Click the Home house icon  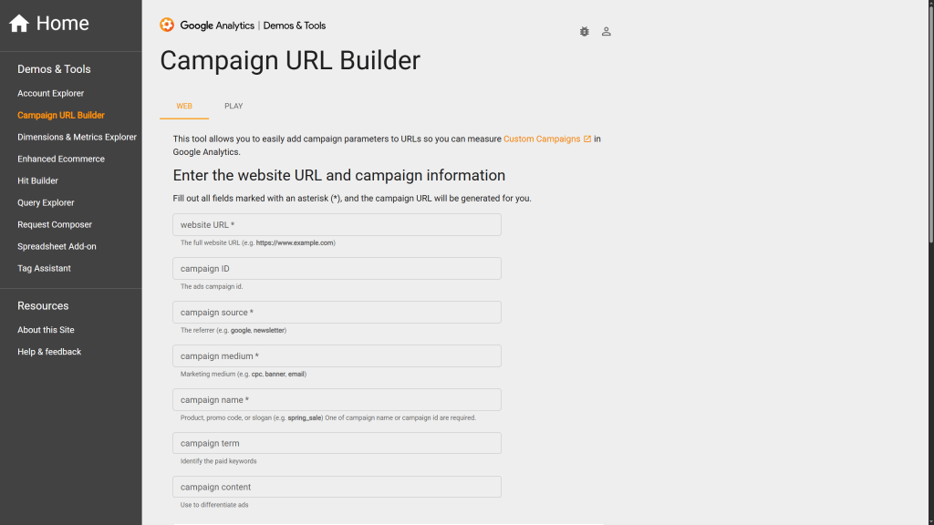[19, 24]
